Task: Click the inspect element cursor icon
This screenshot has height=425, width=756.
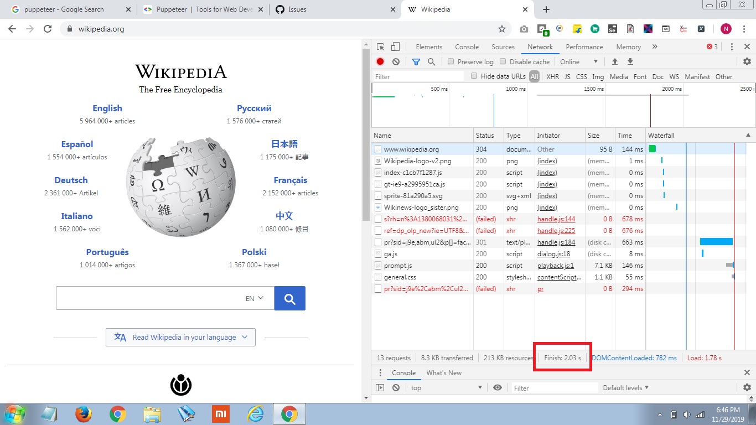Action: (x=380, y=46)
